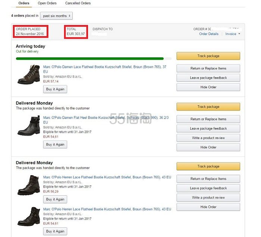The width and height of the screenshot is (261, 237).
Task: Write a product review for black bootie
Action: point(208,138)
